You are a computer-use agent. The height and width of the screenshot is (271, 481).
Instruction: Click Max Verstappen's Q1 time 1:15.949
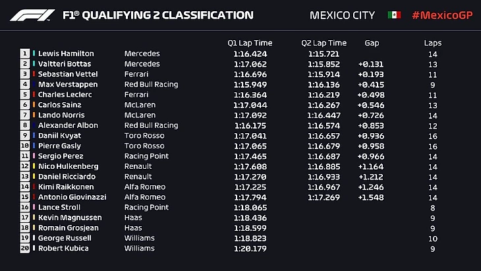(x=250, y=84)
